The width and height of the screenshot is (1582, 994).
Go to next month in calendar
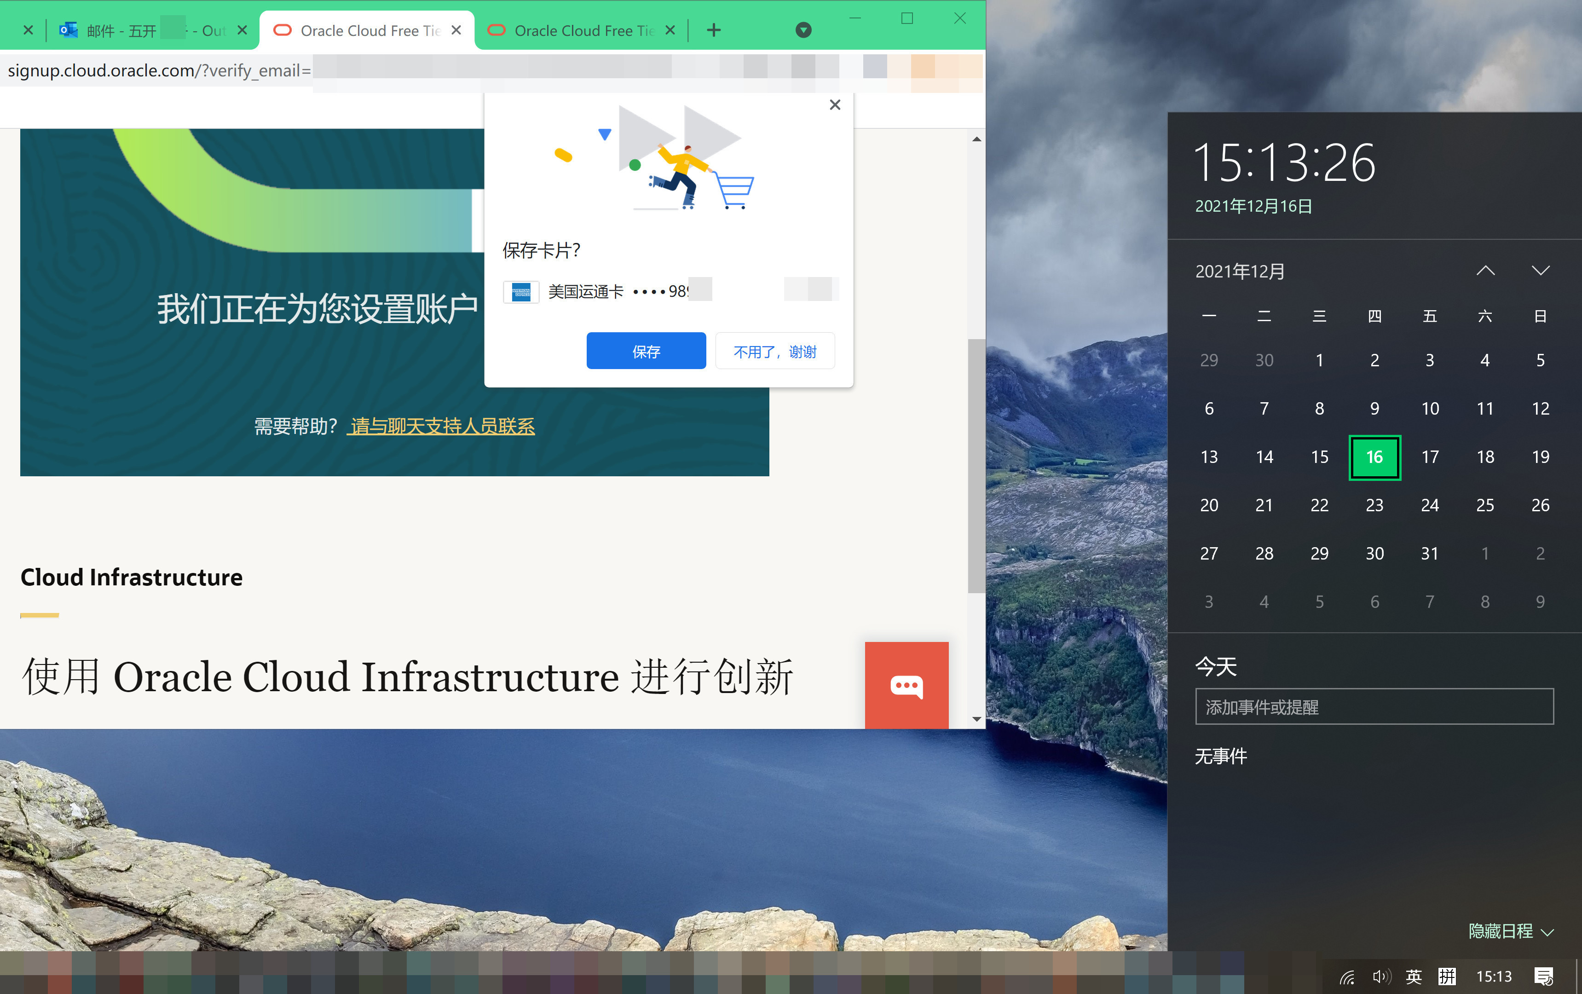1541,271
